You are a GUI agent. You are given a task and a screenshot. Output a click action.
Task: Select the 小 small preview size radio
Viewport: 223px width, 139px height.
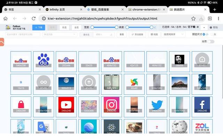tap(204, 34)
